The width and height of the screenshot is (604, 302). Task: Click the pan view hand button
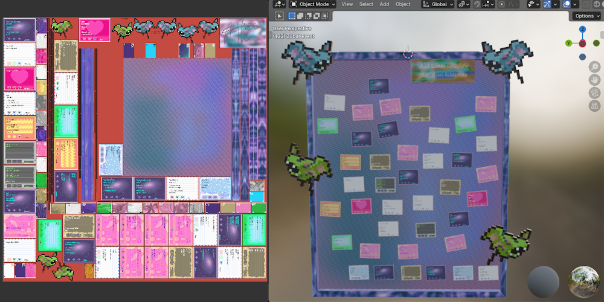click(595, 80)
